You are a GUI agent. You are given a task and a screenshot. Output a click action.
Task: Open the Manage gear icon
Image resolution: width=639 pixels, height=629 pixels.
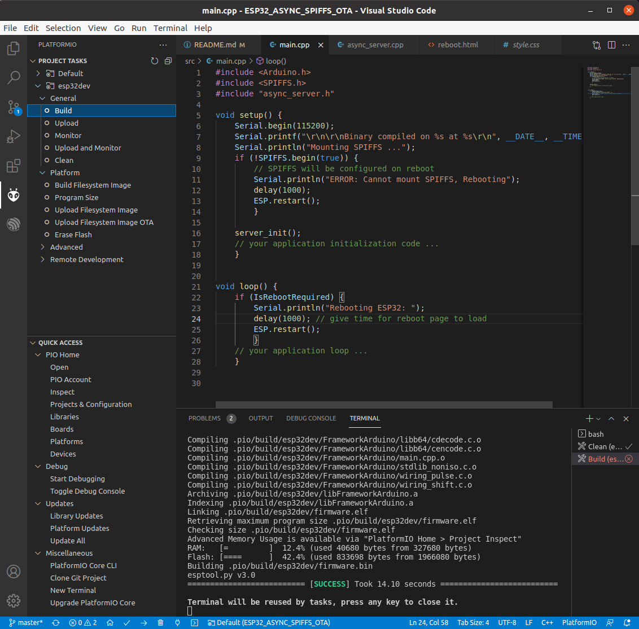tap(14, 600)
